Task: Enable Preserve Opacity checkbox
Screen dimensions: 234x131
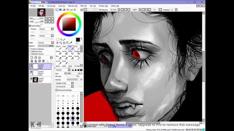Action: click(x=30, y=49)
